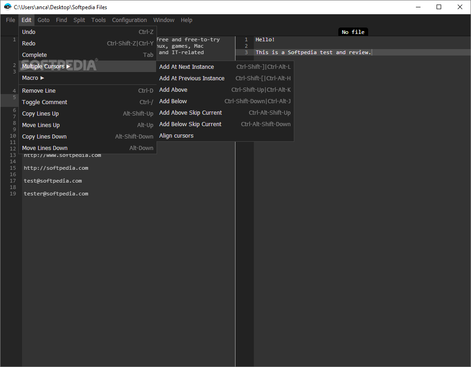This screenshot has width=471, height=367.
Task: Open the Tools menu
Action: click(99, 20)
